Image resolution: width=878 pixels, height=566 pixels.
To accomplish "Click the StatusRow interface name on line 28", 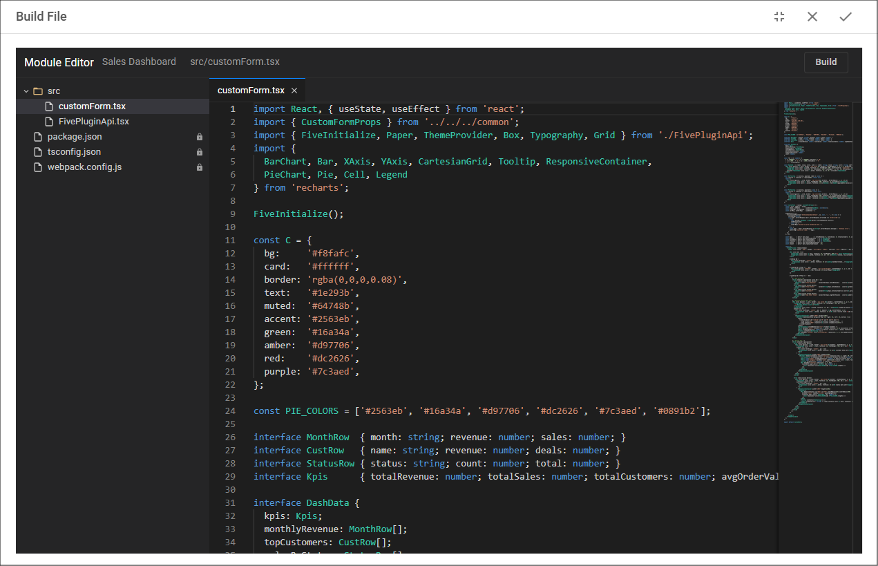I will point(330,464).
